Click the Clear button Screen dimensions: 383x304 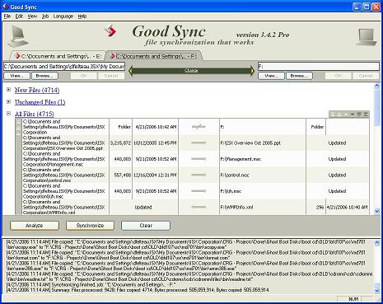pos(146,226)
